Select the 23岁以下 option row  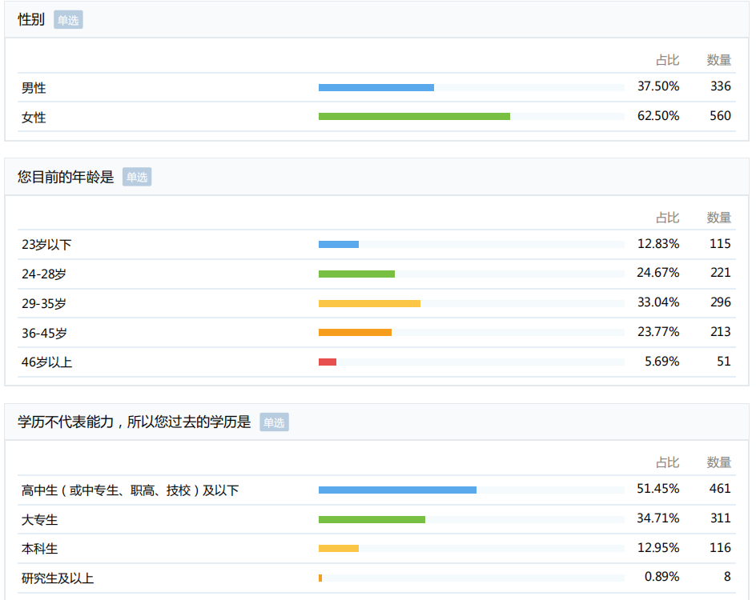tap(44, 243)
